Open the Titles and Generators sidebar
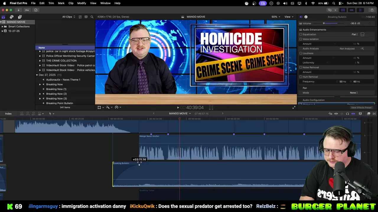Viewport: 378px width, 212px height. [20, 17]
